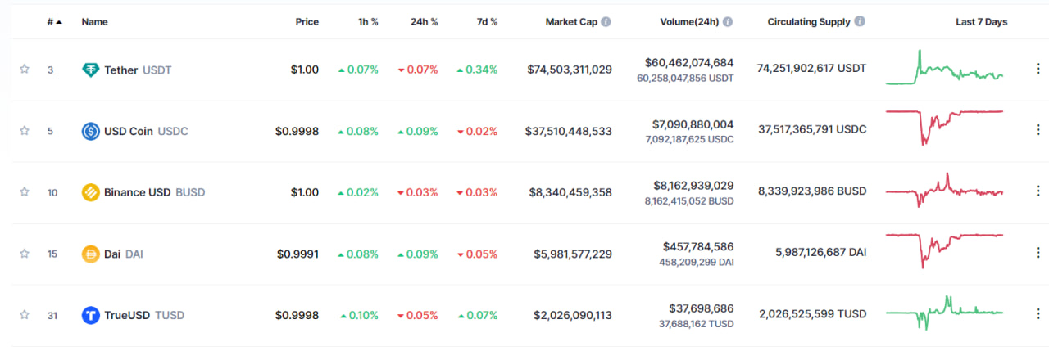The image size is (1049, 351).
Task: Open Binance USD's 7-day sparkline chart
Action: (x=944, y=190)
